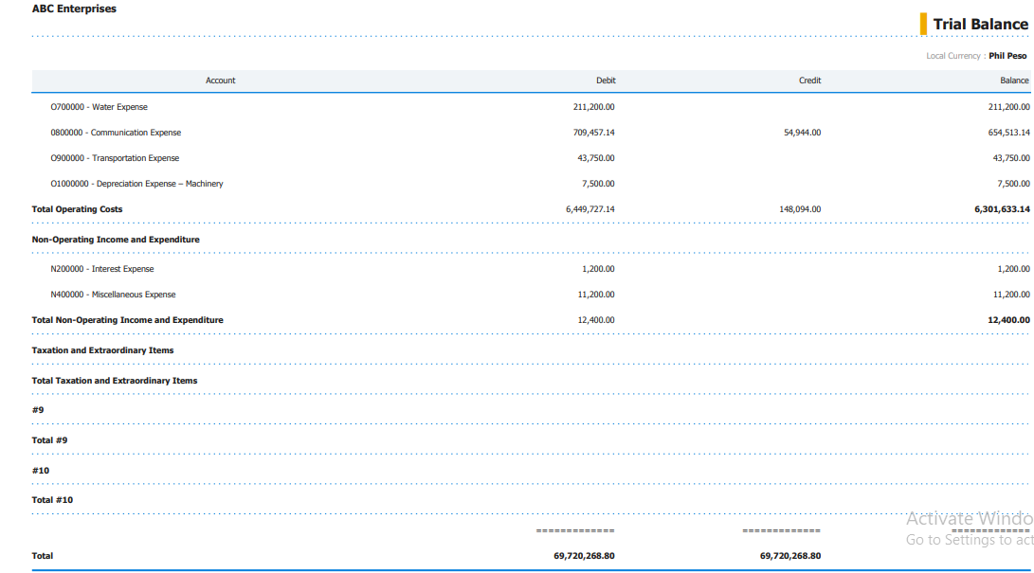Click the N200000 - Interest Expense row
The width and height of the screenshot is (1034, 573).
click(x=101, y=269)
